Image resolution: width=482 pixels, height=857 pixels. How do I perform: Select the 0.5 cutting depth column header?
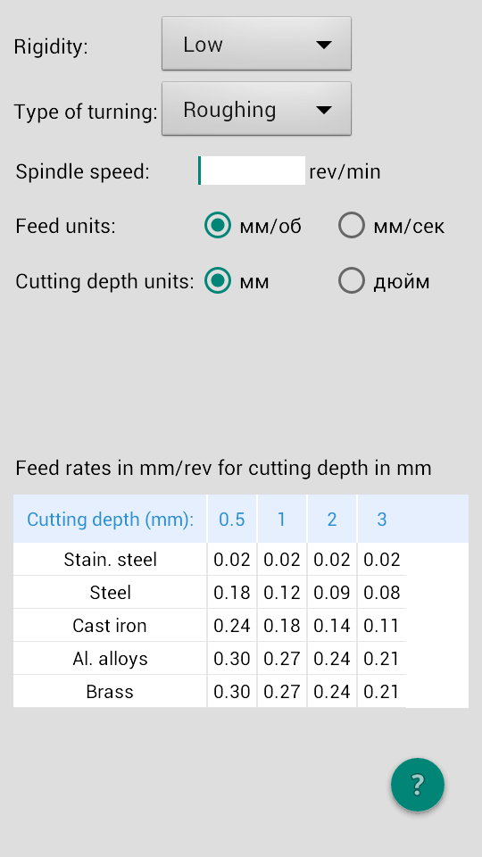(232, 519)
